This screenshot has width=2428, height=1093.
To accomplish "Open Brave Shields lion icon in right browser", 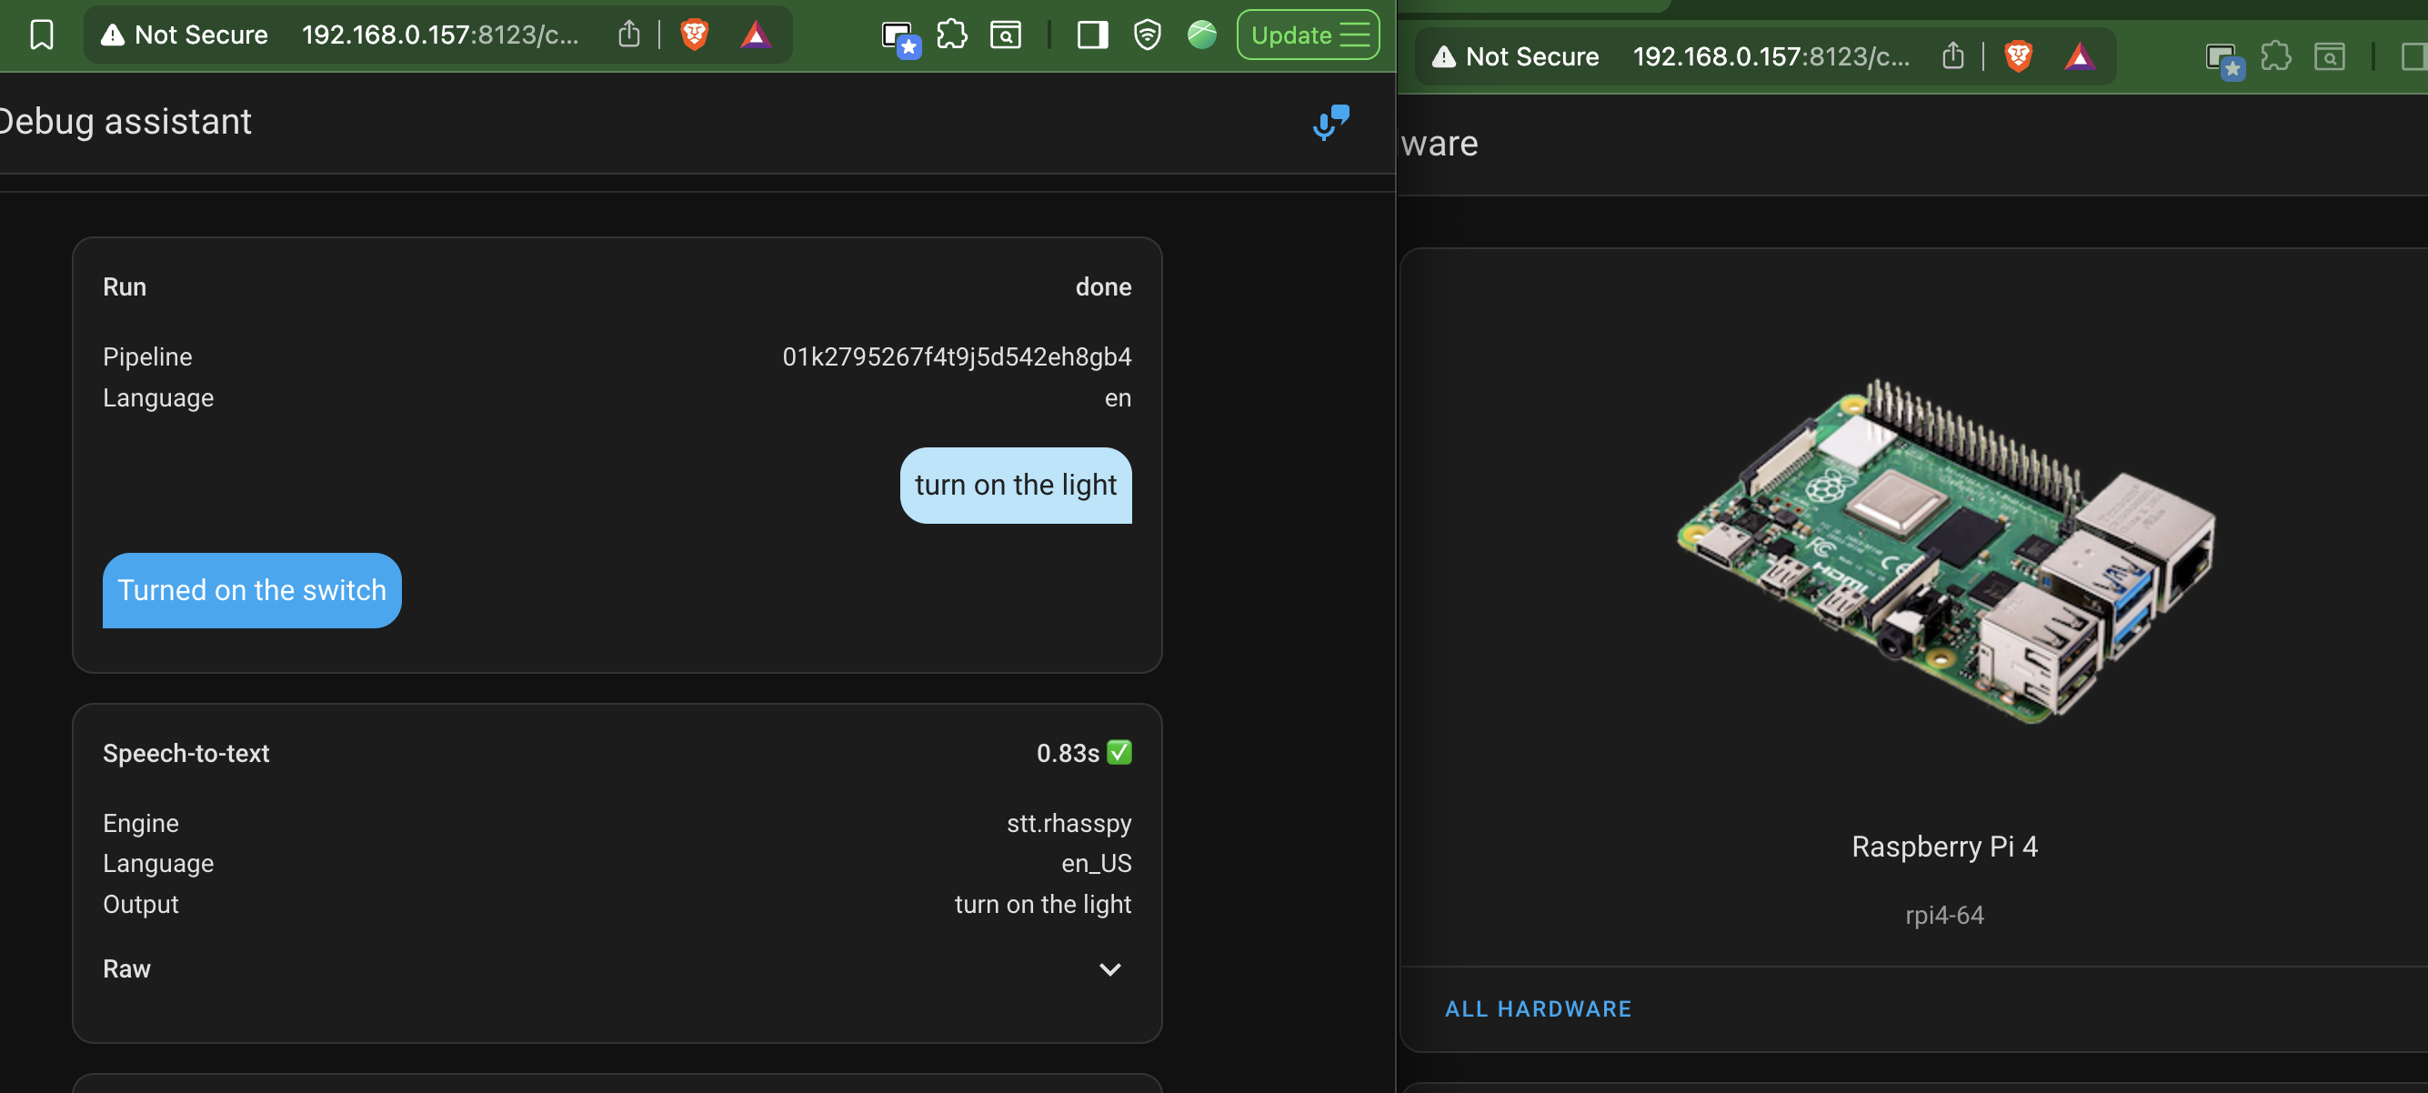I will click(x=2018, y=56).
